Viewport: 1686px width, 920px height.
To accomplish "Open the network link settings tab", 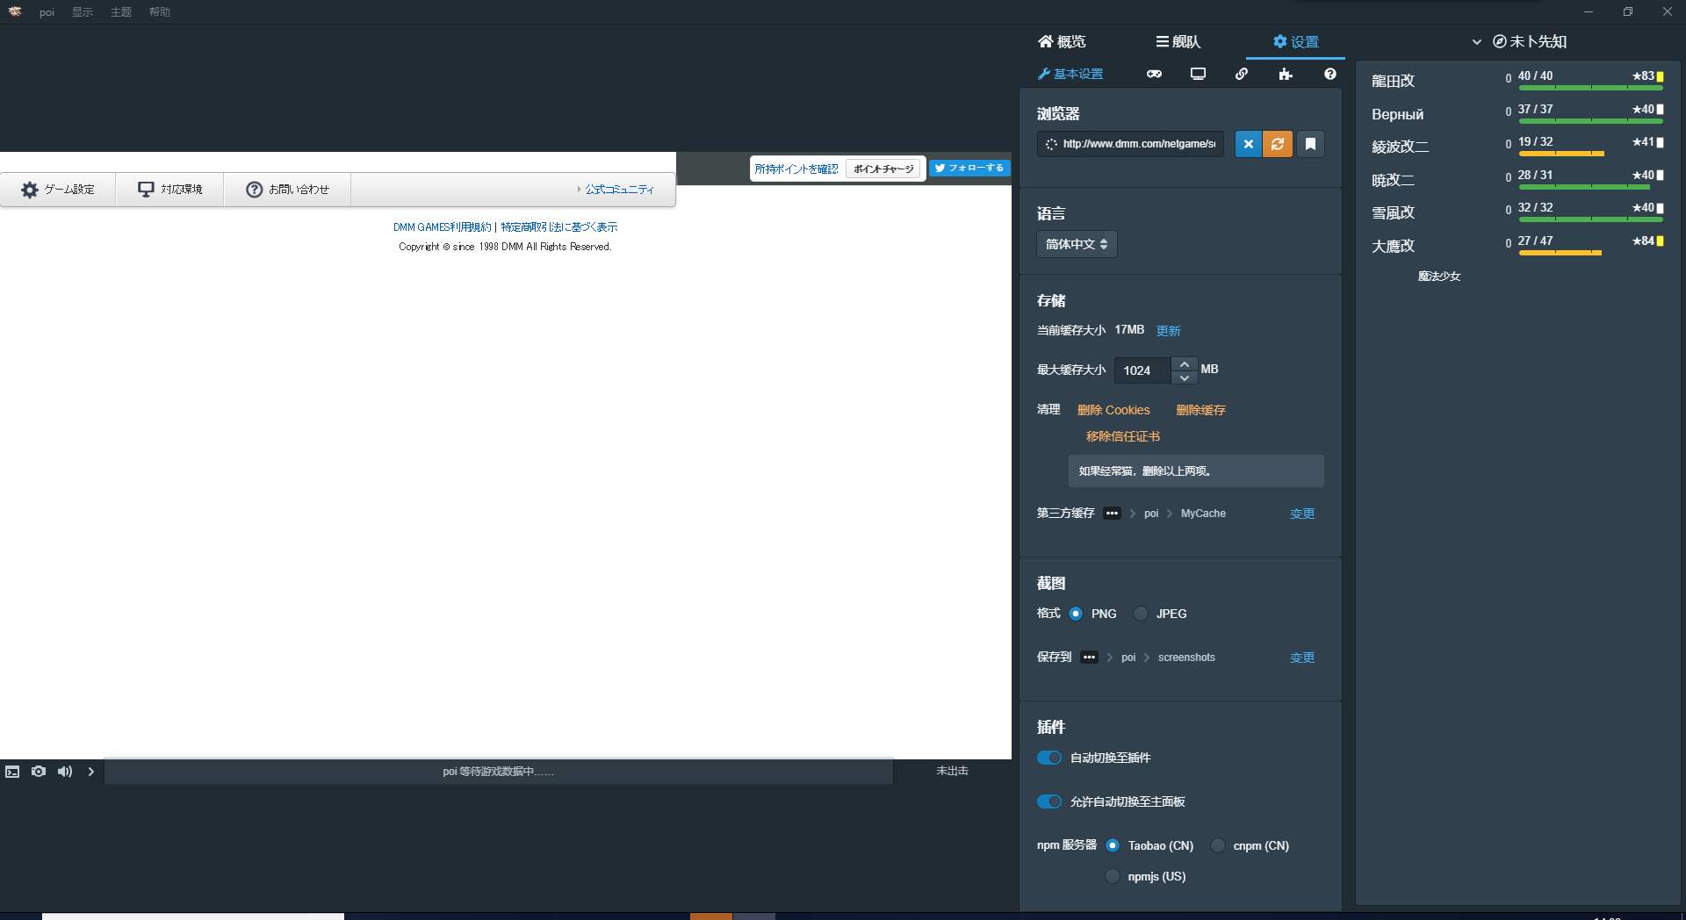I will coord(1242,74).
